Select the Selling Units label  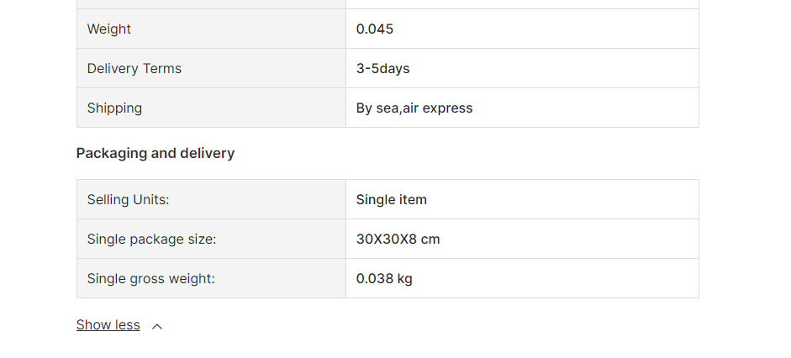(x=128, y=200)
